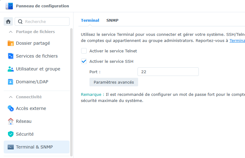Click the Réseau house icon

point(11,121)
